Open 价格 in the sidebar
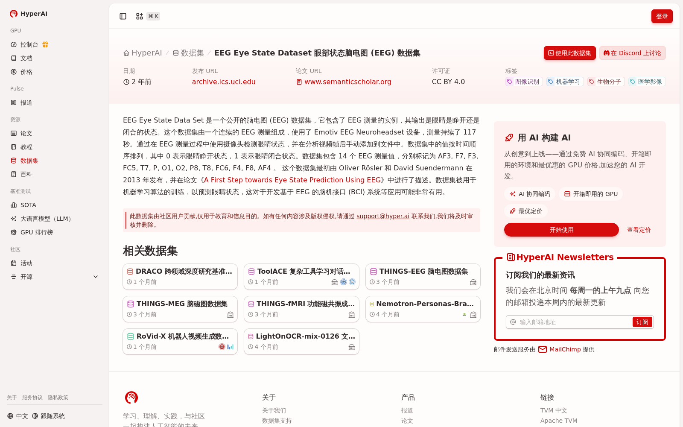 tap(55, 72)
